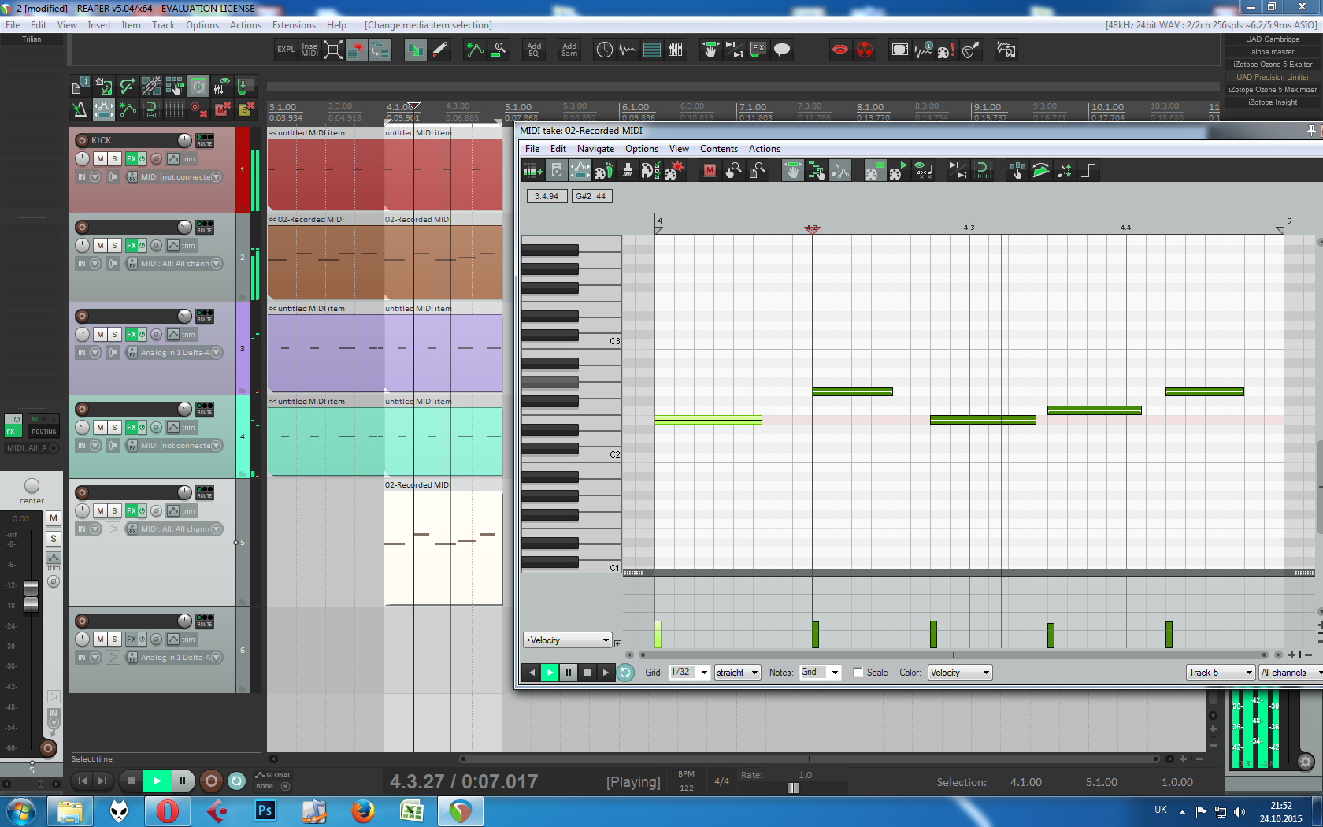
Task: Click the unsolo all tracks yellow S icon
Action: pos(246,109)
